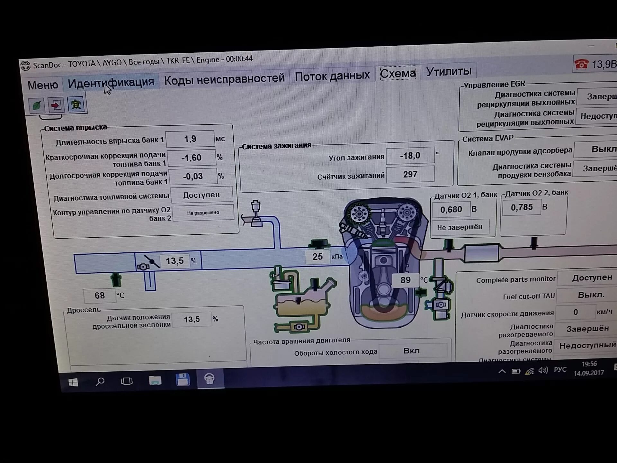This screenshot has height=463, width=617.
Task: Open Коды неисправностей tab
Action: 224,79
